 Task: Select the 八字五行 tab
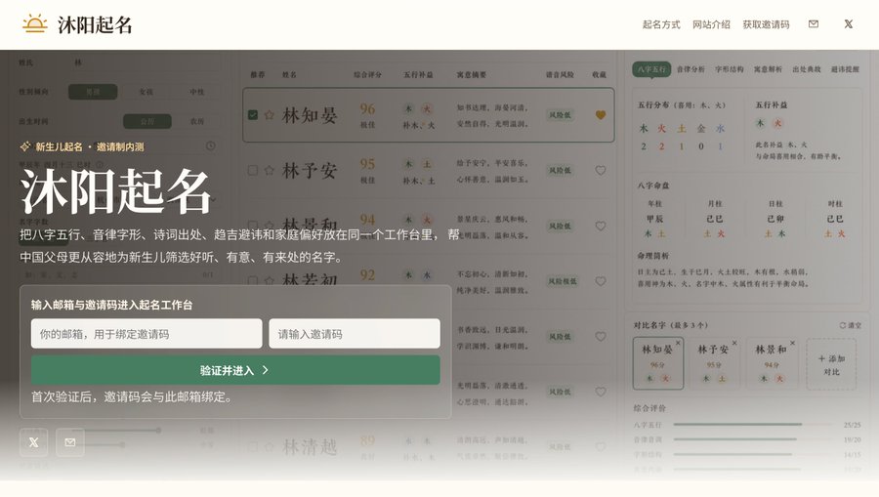point(651,69)
